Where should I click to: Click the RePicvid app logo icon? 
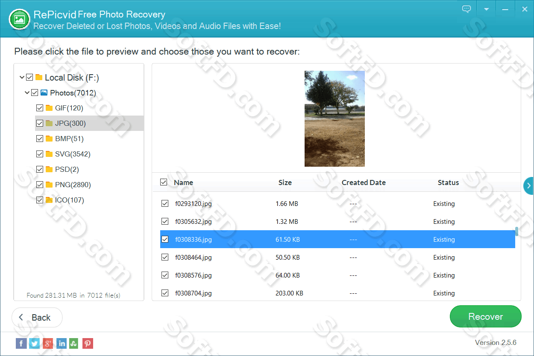coord(19,19)
